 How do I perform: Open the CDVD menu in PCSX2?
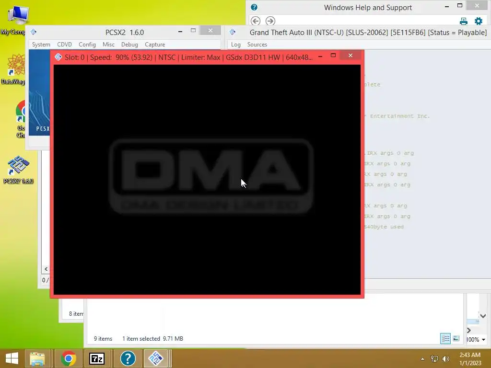click(65, 45)
